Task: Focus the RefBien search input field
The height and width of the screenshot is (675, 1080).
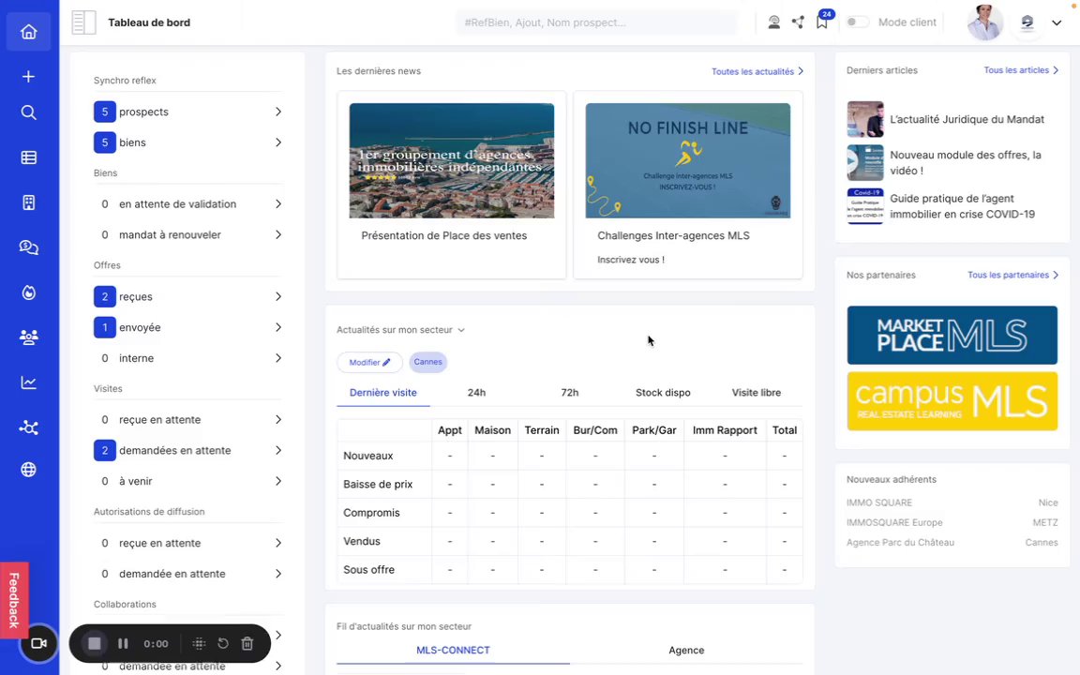Action: click(x=596, y=22)
